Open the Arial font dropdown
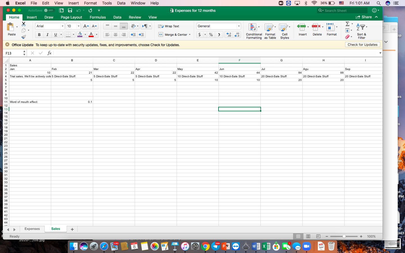The image size is (405, 253). (62, 26)
